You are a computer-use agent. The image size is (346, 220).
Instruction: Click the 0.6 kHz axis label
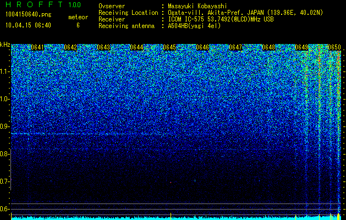(4, 209)
